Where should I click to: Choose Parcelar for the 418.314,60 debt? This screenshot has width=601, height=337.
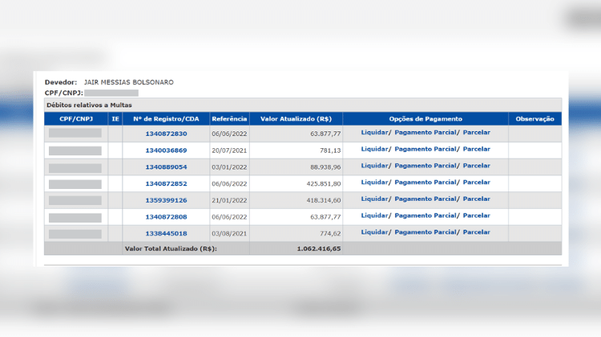(x=476, y=199)
